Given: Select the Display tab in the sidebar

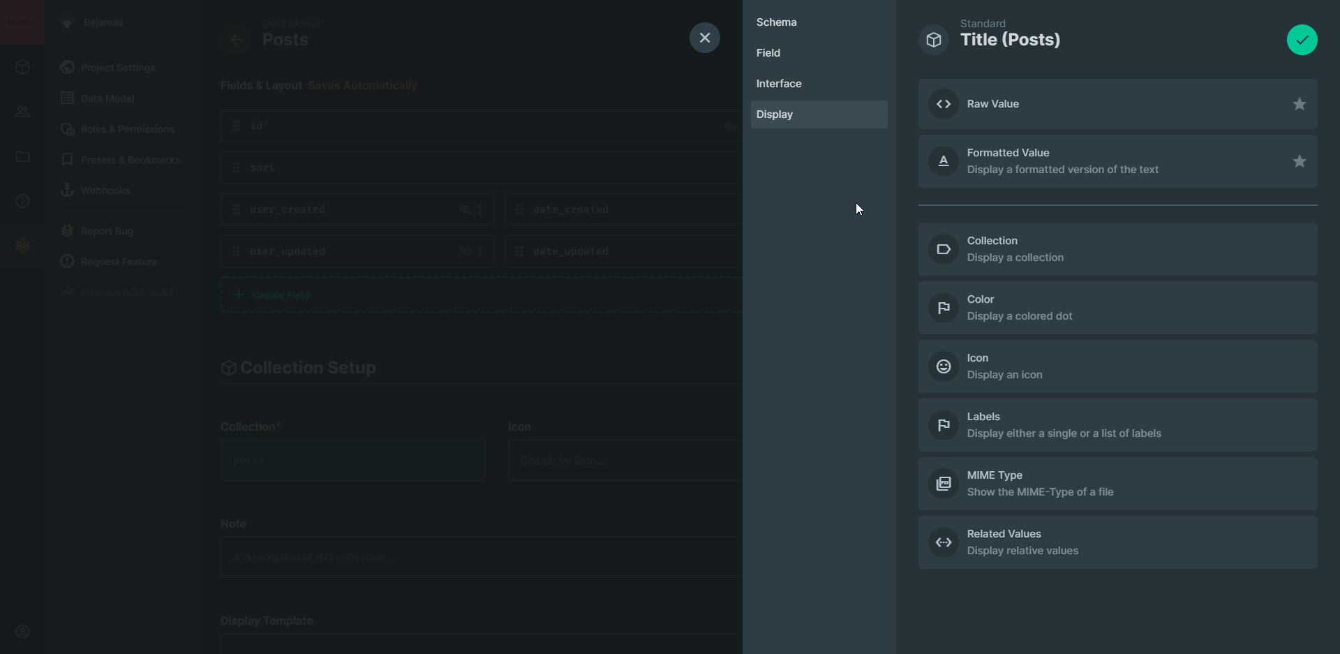Looking at the screenshot, I should pyautogui.click(x=819, y=114).
